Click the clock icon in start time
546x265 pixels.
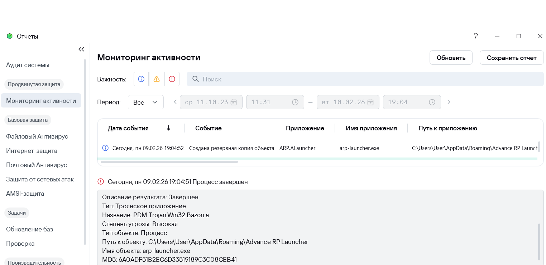point(295,102)
